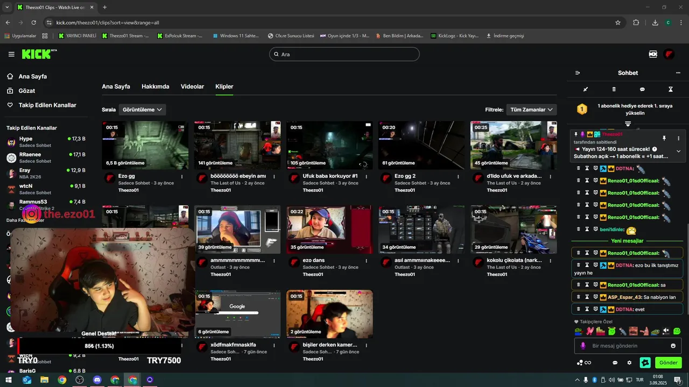Click the channel points icon below chat

click(583, 363)
